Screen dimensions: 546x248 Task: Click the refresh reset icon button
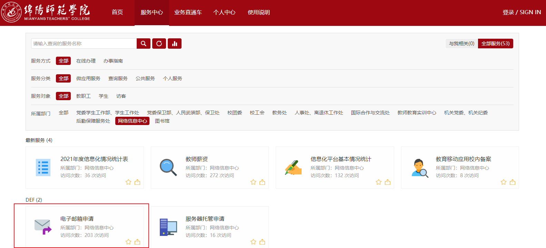[159, 44]
